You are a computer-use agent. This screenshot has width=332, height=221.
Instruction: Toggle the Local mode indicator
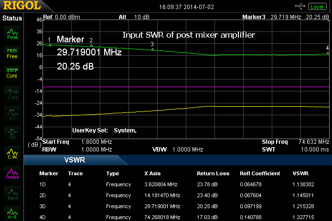(x=317, y=6)
